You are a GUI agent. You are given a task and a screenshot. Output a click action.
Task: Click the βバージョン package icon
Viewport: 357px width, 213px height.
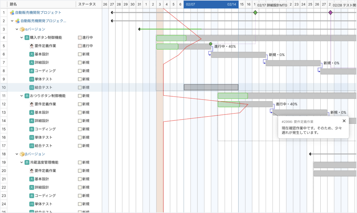tap(22, 154)
